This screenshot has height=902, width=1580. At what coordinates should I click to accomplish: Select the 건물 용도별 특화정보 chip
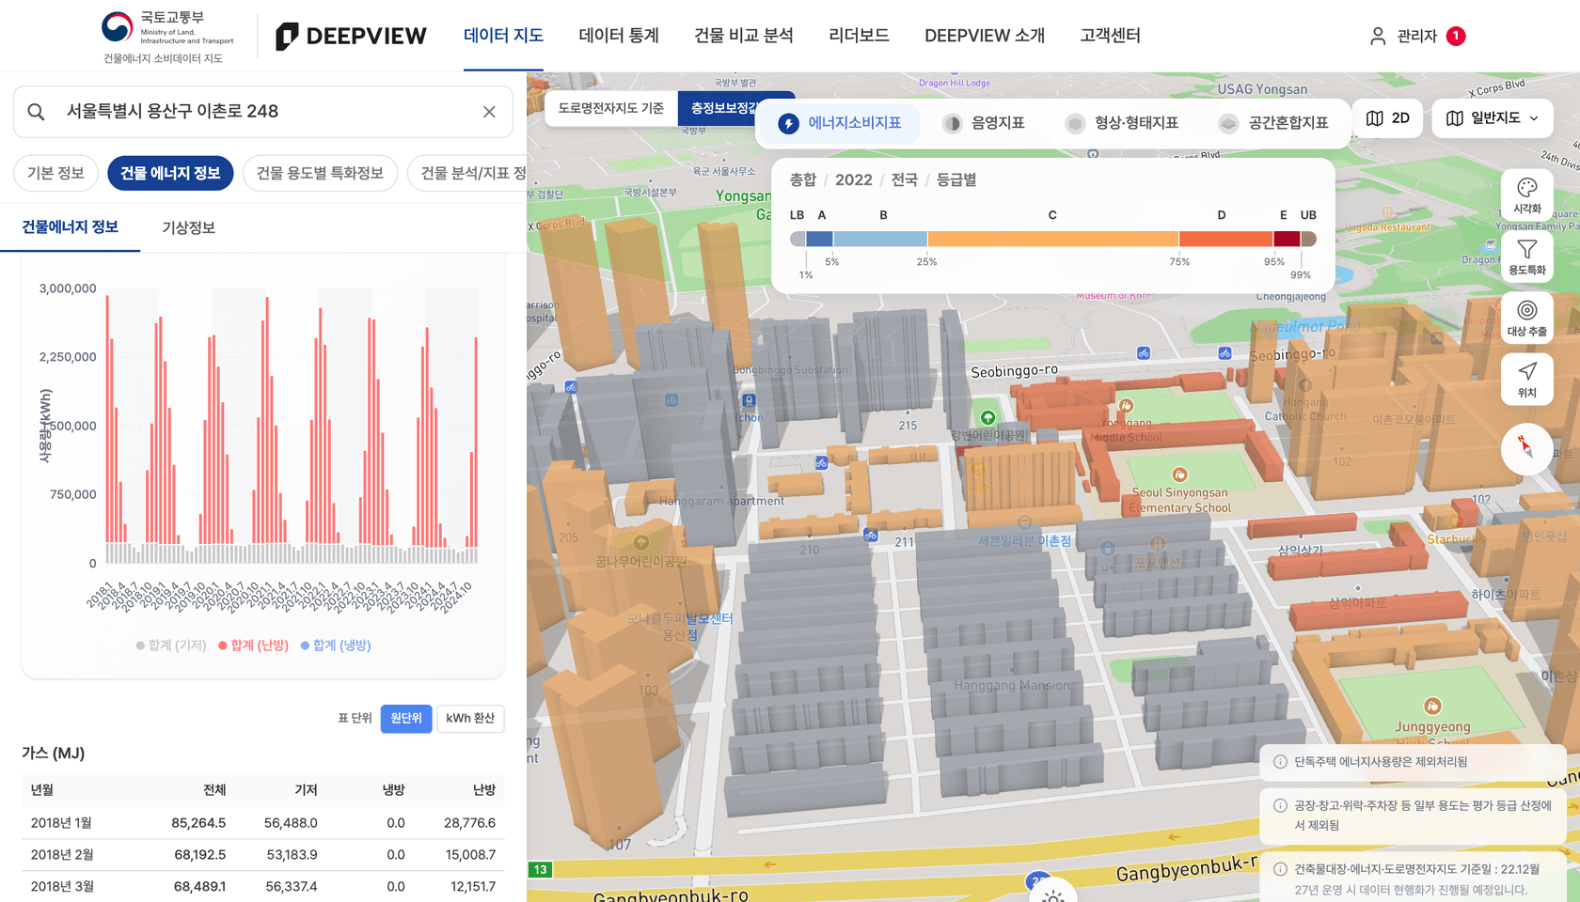[320, 173]
